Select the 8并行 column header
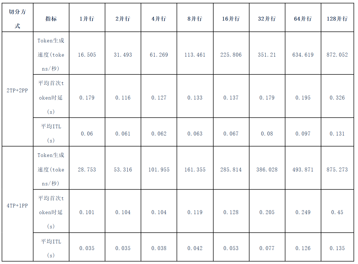 click(x=195, y=18)
